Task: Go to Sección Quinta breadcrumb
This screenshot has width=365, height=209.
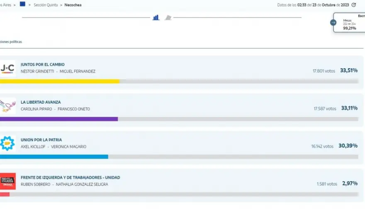Action: (x=46, y=5)
